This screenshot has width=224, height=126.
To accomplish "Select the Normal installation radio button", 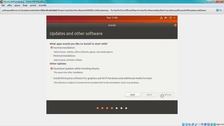I will point(51,48).
